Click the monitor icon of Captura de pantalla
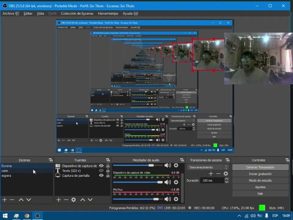 (x=58, y=175)
